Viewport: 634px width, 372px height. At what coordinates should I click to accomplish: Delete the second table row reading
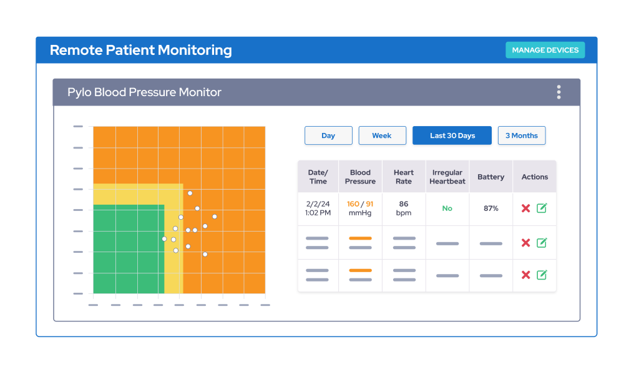point(526,242)
